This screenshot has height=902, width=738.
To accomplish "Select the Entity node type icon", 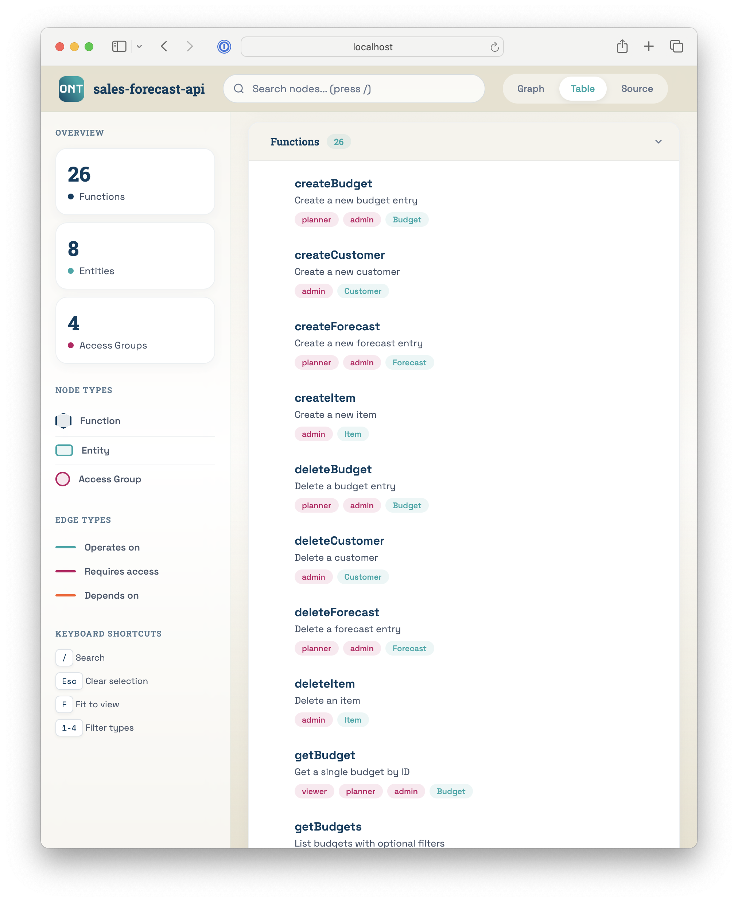I will (64, 450).
